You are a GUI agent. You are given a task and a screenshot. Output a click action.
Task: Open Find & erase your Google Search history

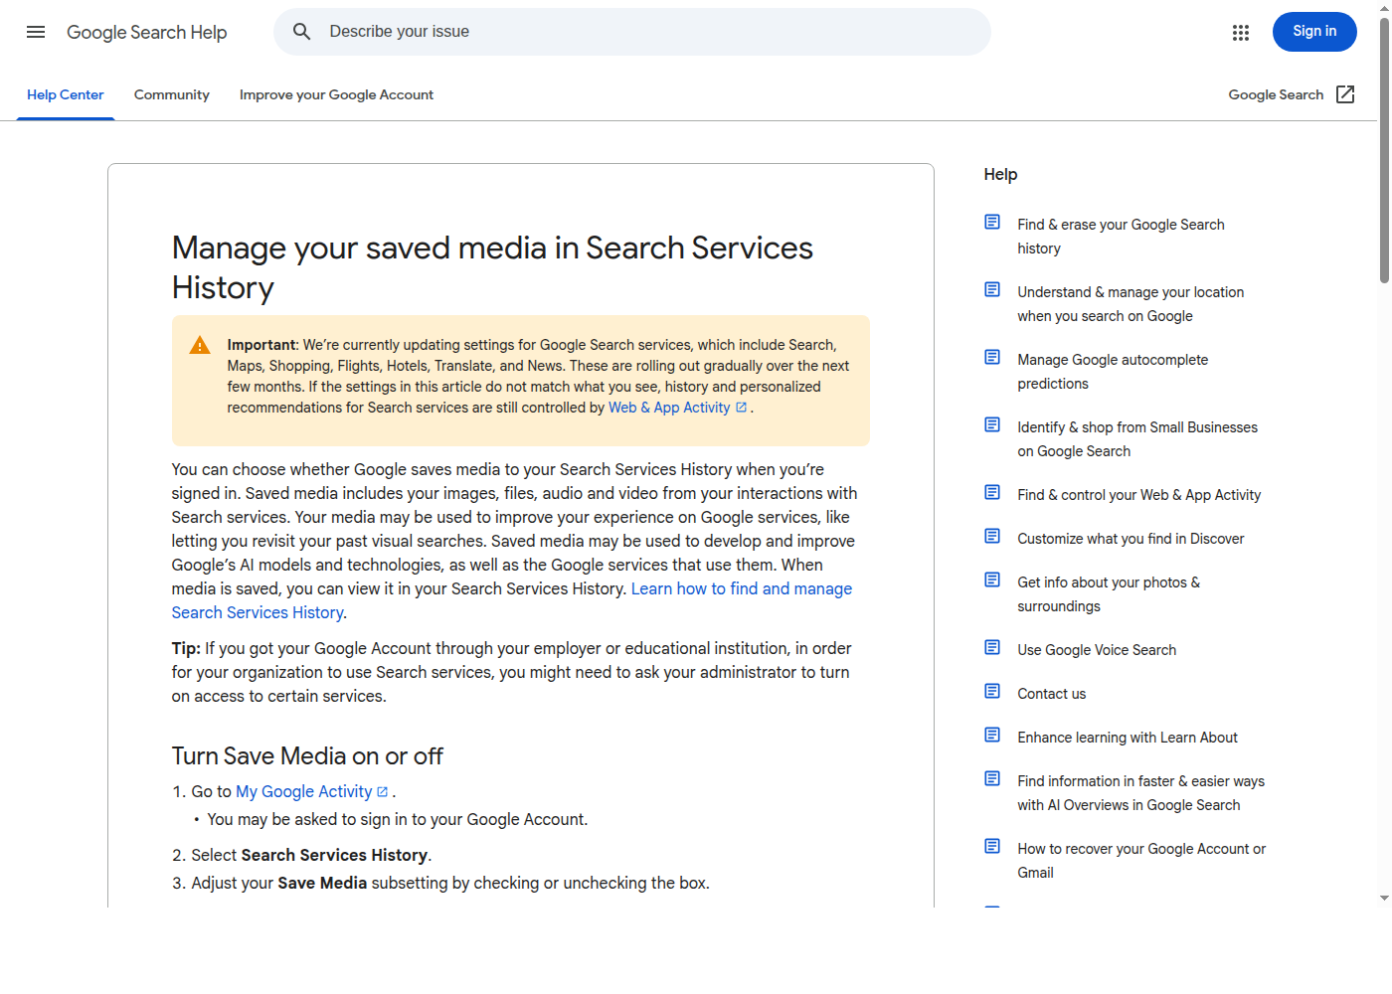pos(1121,237)
